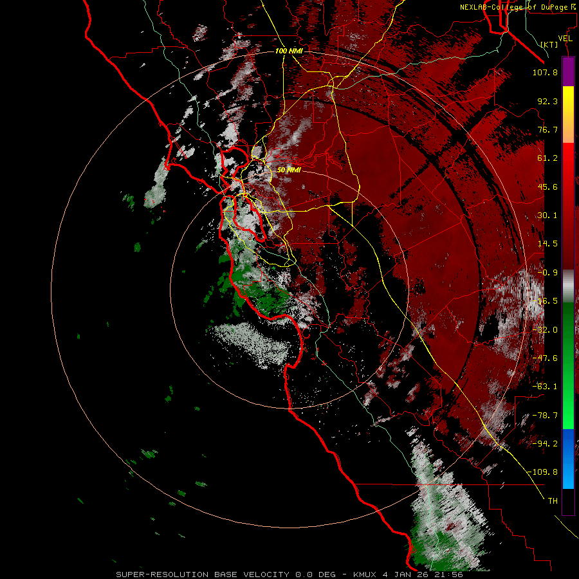
Task: Click the 100 NMI range ring label
Action: [x=289, y=51]
